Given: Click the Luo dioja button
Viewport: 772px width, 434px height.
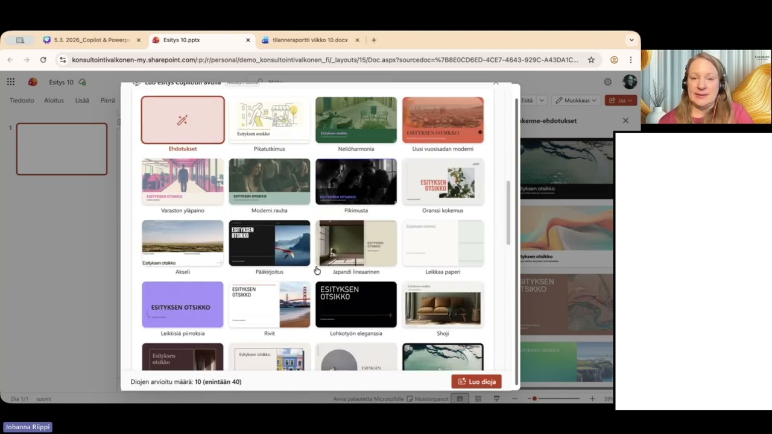Looking at the screenshot, I should click(x=476, y=382).
